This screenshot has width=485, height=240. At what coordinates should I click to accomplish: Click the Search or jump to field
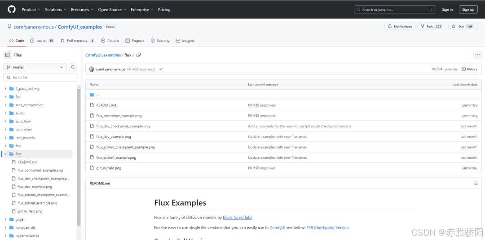click(395, 9)
